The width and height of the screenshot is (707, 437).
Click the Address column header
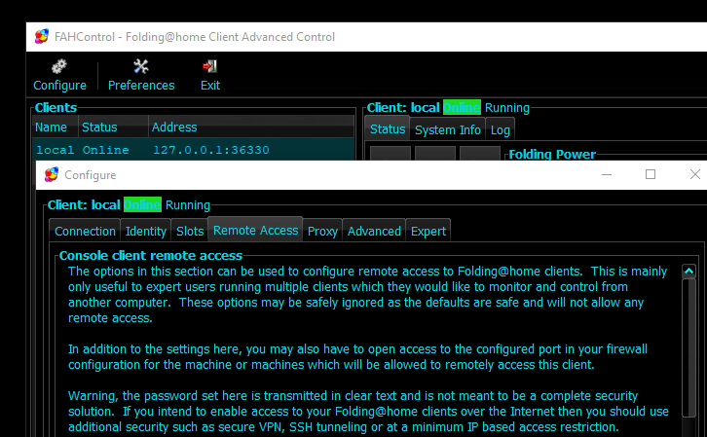coord(251,127)
